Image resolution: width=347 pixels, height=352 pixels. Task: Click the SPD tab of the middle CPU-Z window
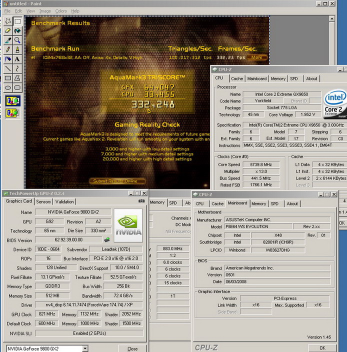coord(173,203)
